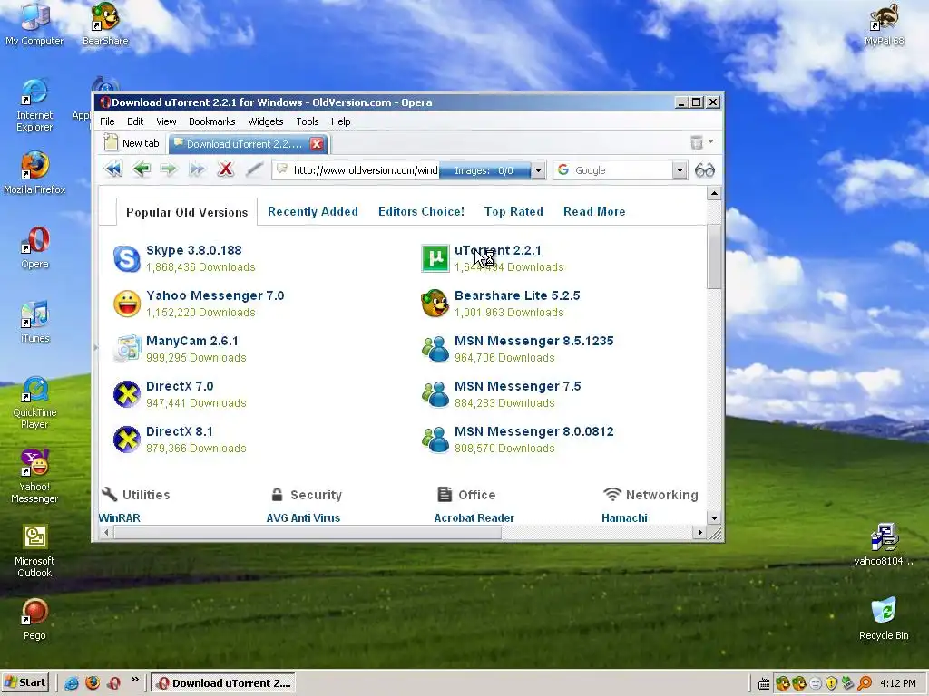Select the Microsoft Outlook desktop icon
This screenshot has width=929, height=696.
(x=34, y=551)
